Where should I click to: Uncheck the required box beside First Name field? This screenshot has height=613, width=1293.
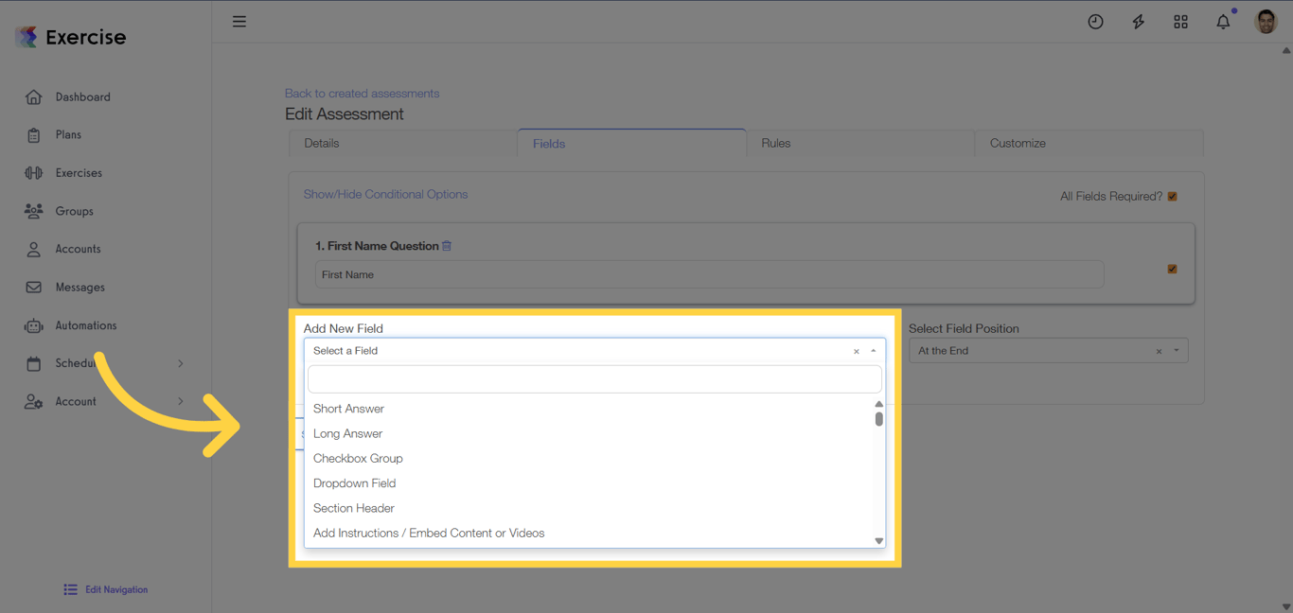pos(1172,269)
